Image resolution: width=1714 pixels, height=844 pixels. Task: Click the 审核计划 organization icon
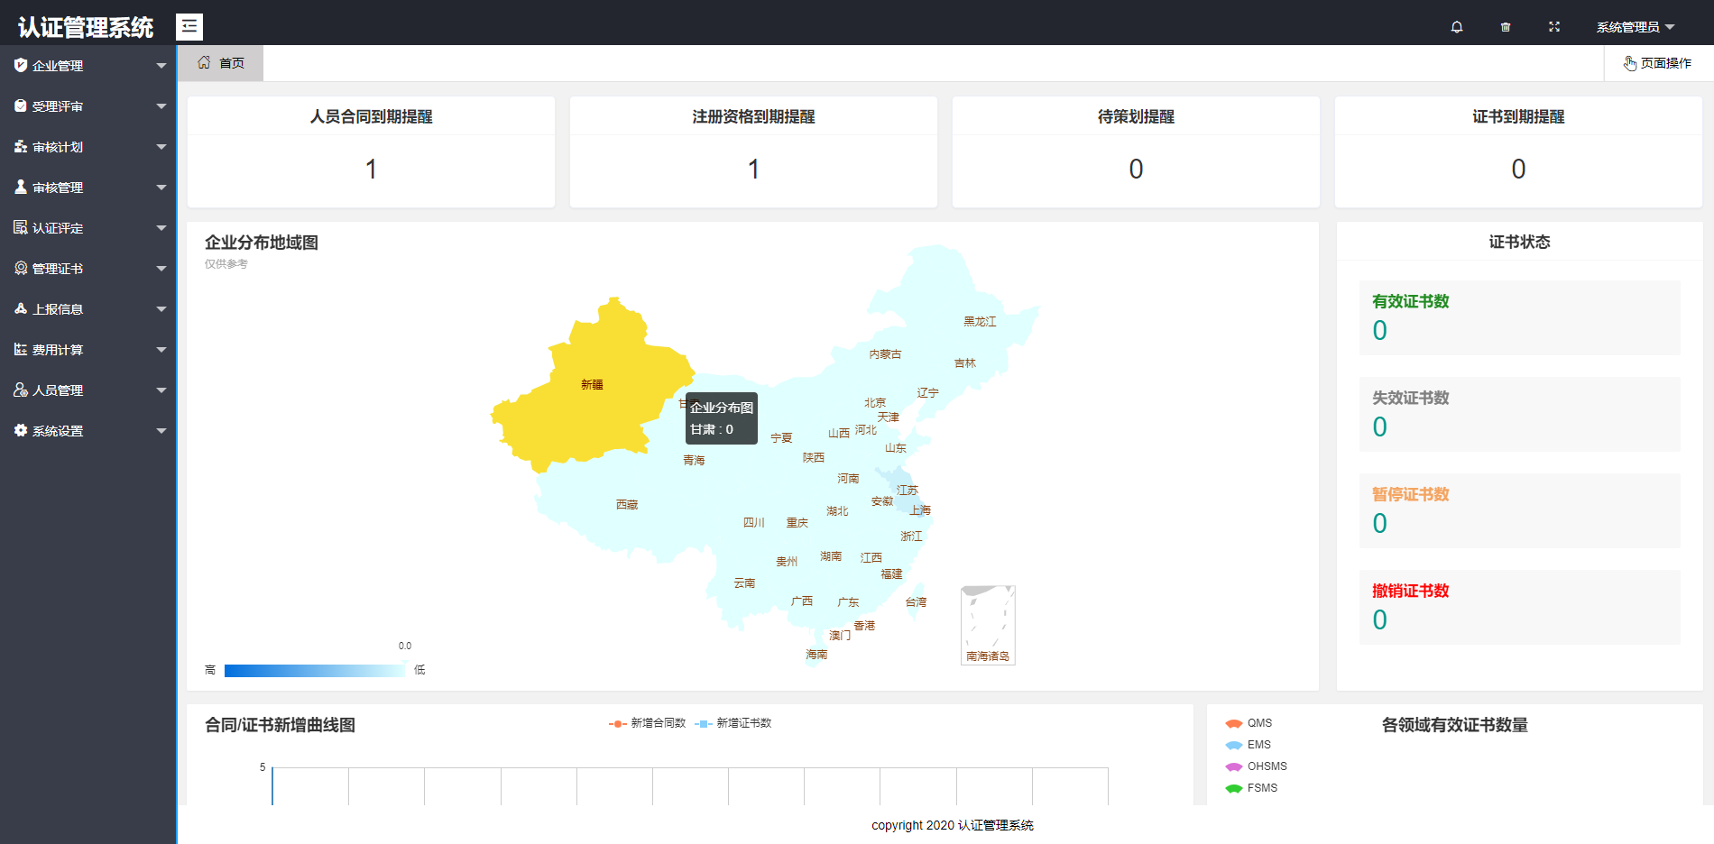point(20,146)
